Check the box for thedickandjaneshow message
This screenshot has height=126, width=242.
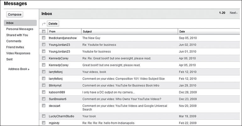[x=44, y=38]
